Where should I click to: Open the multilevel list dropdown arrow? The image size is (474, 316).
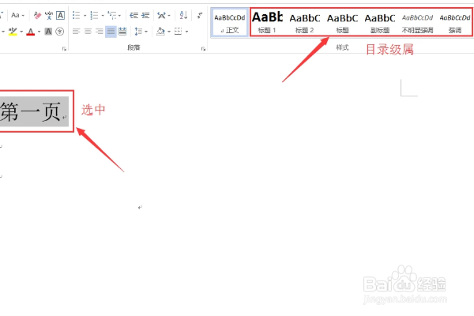click(120, 16)
